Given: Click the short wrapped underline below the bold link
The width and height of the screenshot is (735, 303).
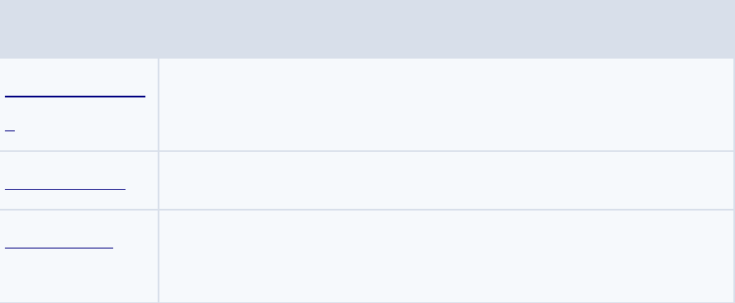Looking at the screenshot, I should coord(10,130).
